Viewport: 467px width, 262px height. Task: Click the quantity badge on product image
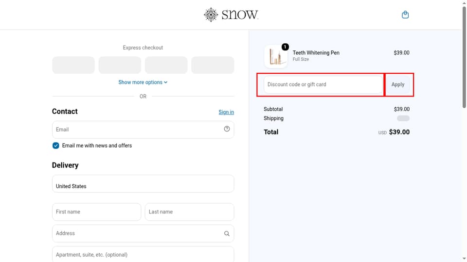[285, 47]
